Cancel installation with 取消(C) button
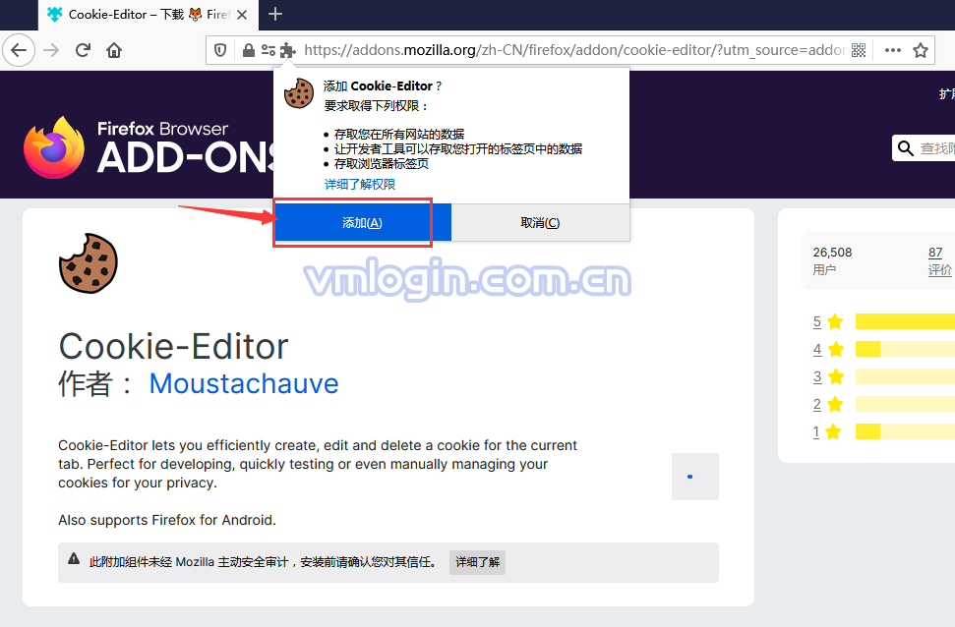 click(x=540, y=223)
